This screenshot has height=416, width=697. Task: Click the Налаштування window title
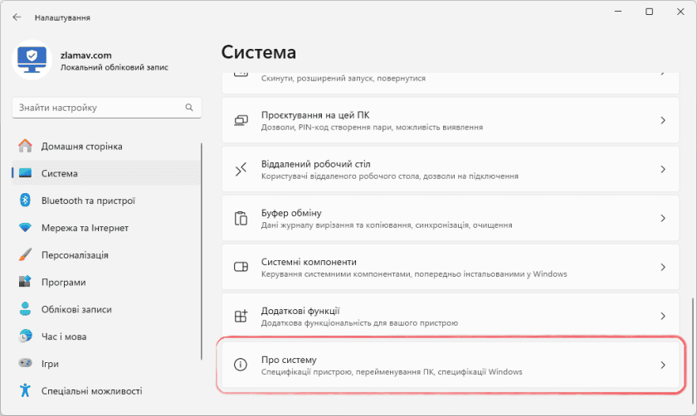point(62,17)
